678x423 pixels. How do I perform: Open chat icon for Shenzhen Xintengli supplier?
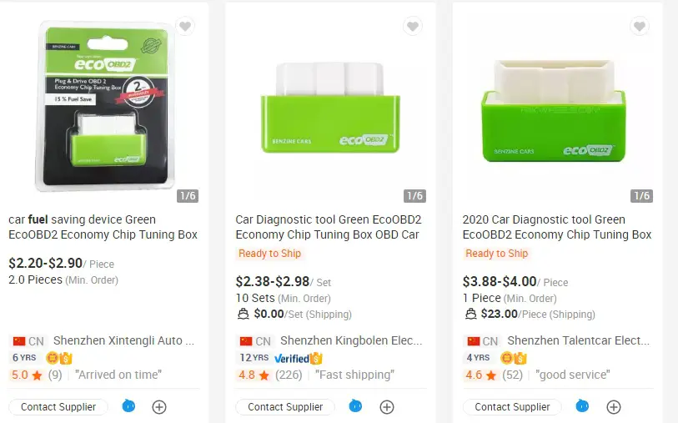tap(128, 406)
